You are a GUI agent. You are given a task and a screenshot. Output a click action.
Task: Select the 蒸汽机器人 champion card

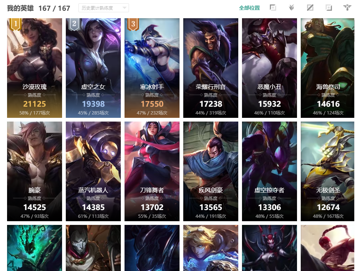pos(93,171)
